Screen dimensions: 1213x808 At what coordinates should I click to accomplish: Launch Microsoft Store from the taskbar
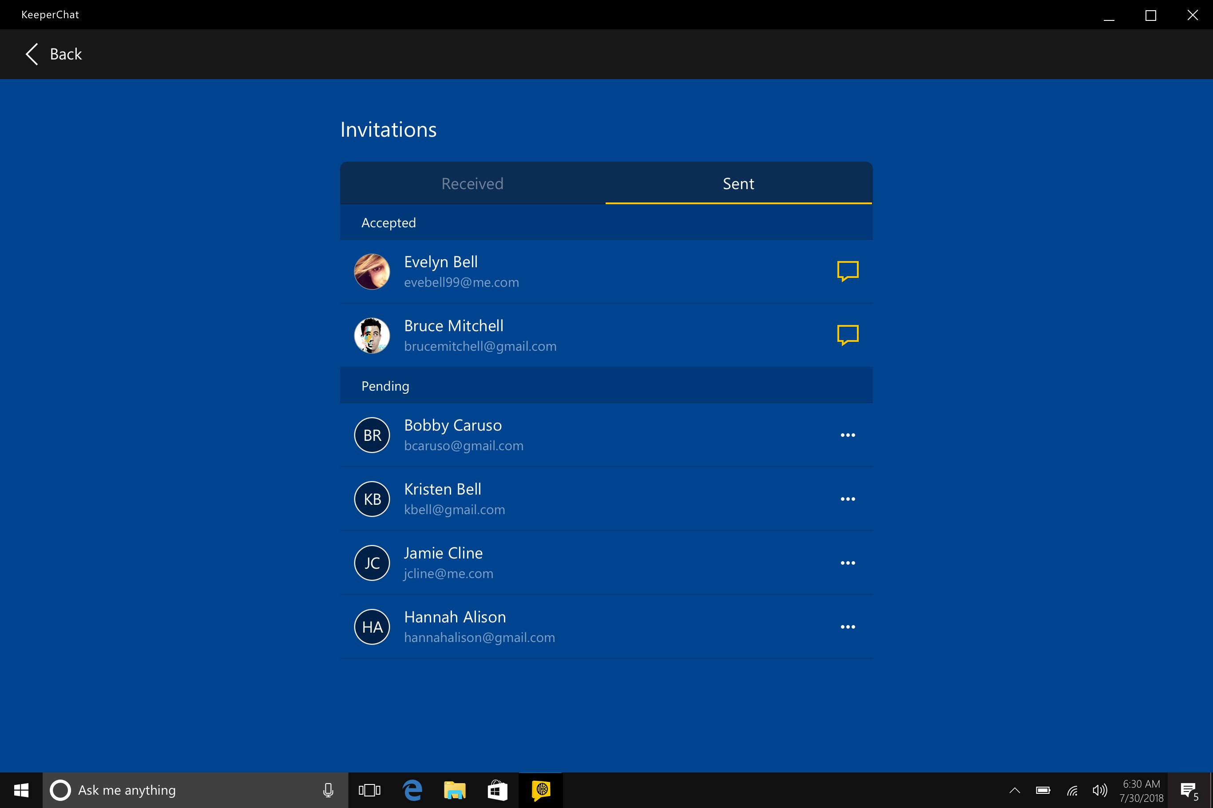point(496,789)
